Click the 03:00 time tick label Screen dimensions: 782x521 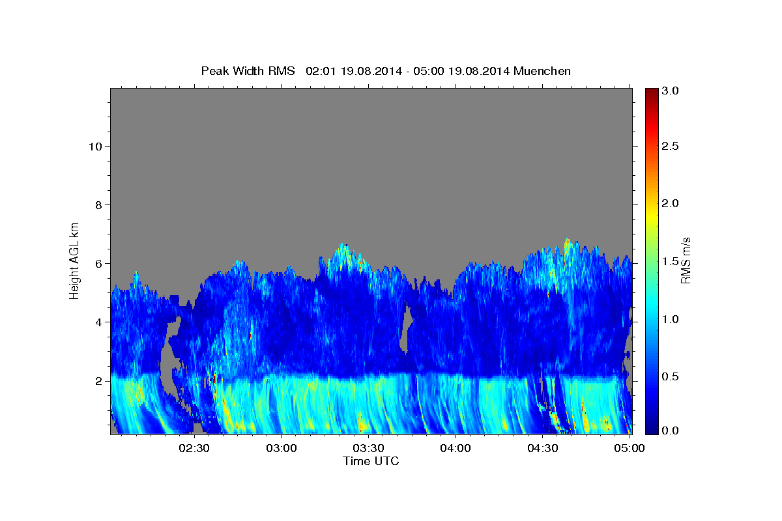click(281, 448)
